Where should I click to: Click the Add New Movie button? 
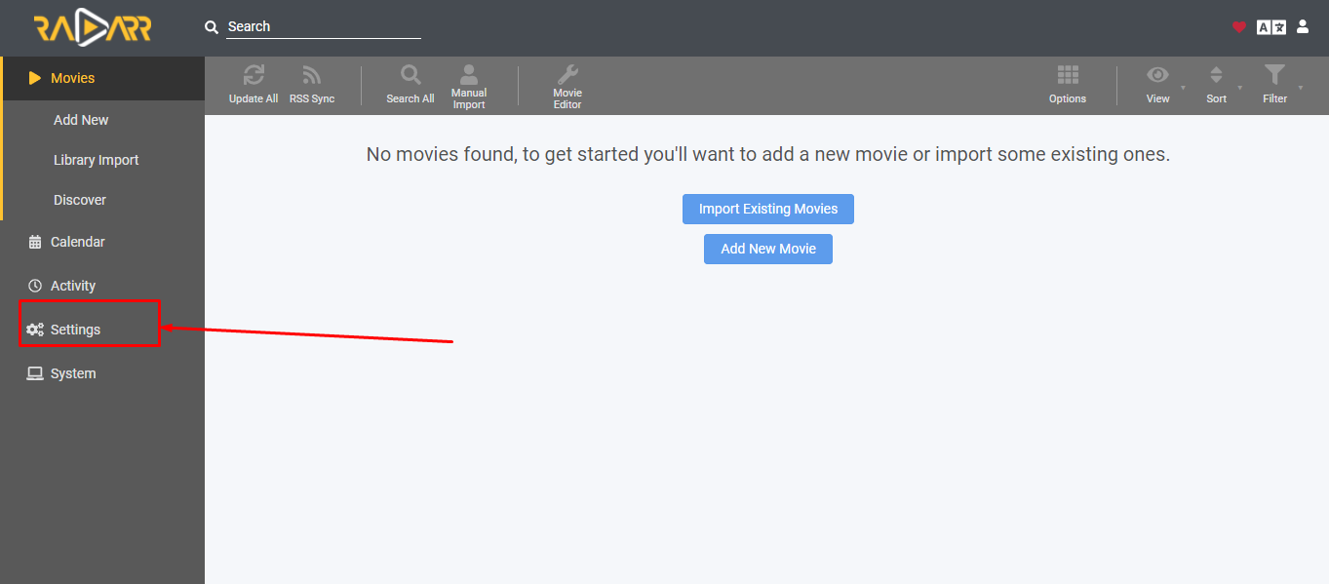[x=767, y=249]
